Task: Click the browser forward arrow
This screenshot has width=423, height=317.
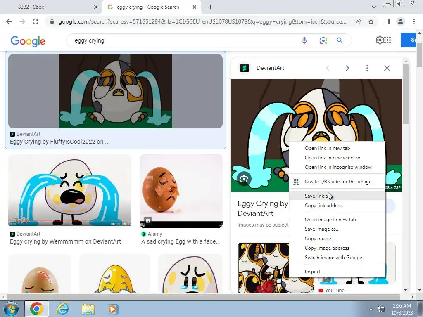Action: click(x=22, y=21)
